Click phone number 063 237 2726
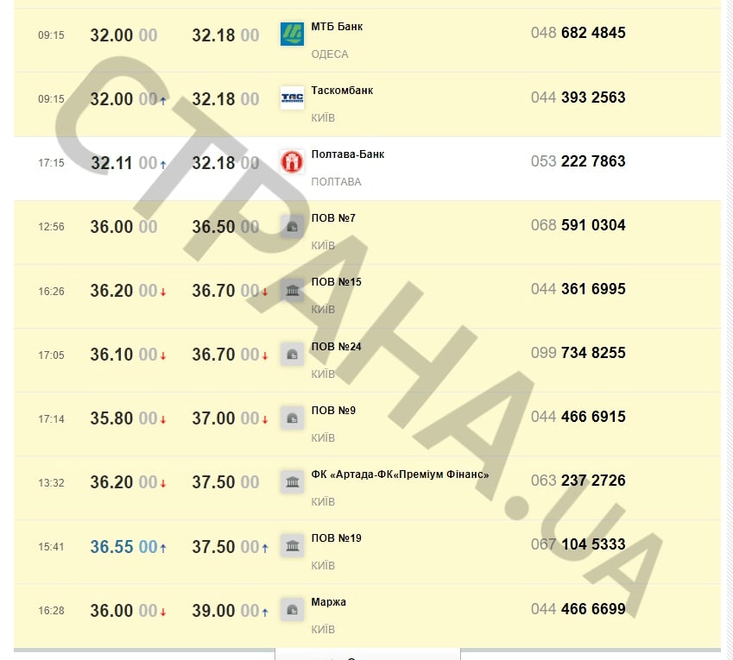The width and height of the screenshot is (733, 660). click(578, 481)
